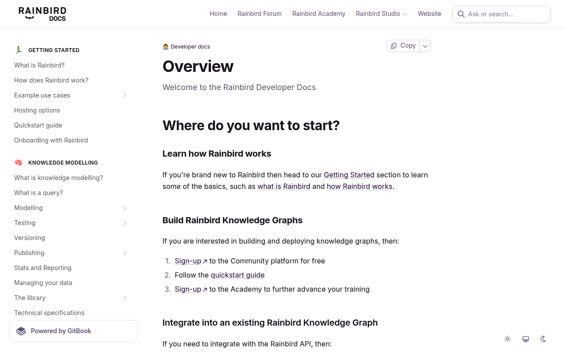Screen dimensions: 565x353
Task: Follow the quickstart guide link in content
Action: (x=237, y=275)
